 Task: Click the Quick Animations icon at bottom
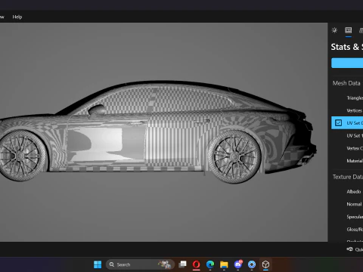(349, 249)
